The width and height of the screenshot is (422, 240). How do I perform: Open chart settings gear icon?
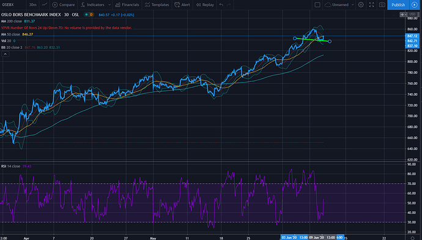[361, 4]
